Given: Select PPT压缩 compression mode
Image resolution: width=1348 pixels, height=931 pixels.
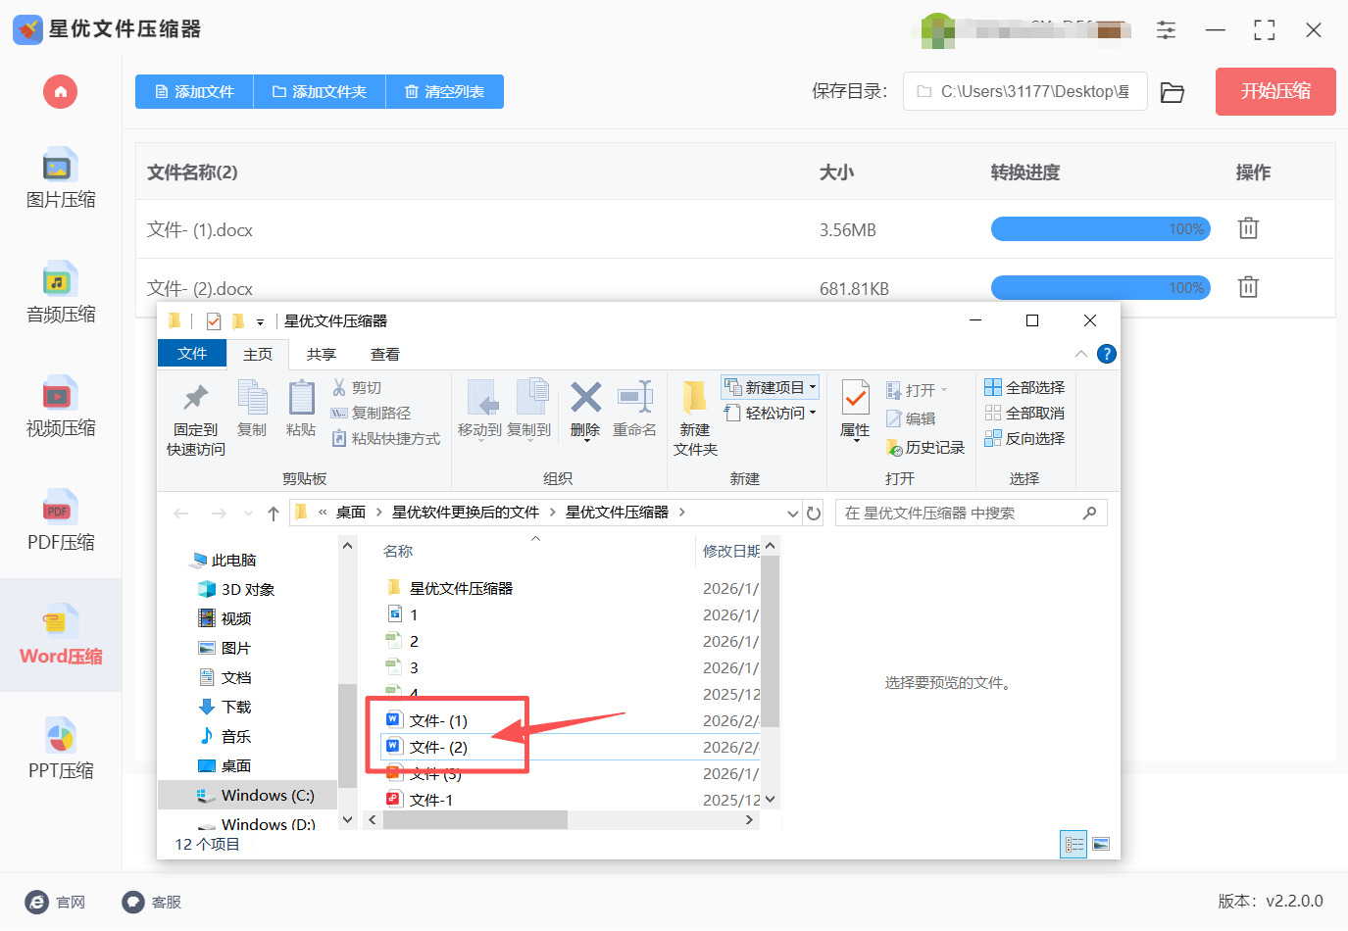Looking at the screenshot, I should 61,750.
